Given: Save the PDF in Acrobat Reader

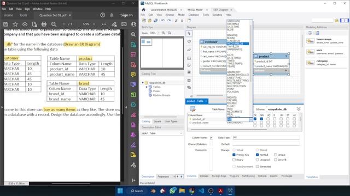Looking at the screenshot, I should pos(5,24).
